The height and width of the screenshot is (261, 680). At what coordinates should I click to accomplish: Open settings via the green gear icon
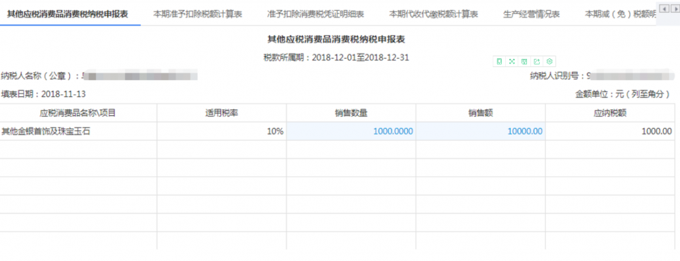coord(549,62)
